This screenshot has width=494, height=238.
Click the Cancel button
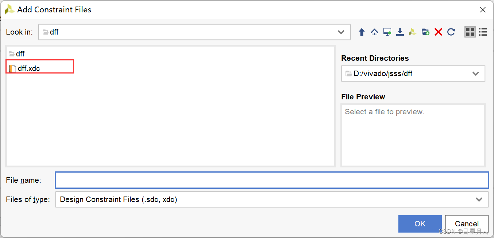(467, 223)
